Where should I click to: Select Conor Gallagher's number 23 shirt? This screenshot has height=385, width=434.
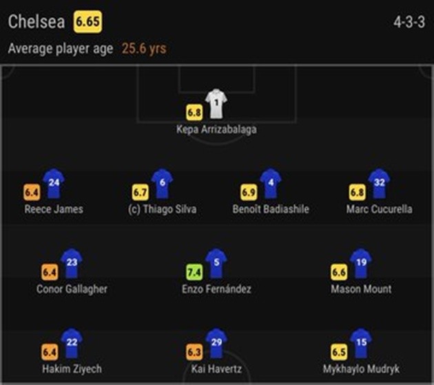72,263
